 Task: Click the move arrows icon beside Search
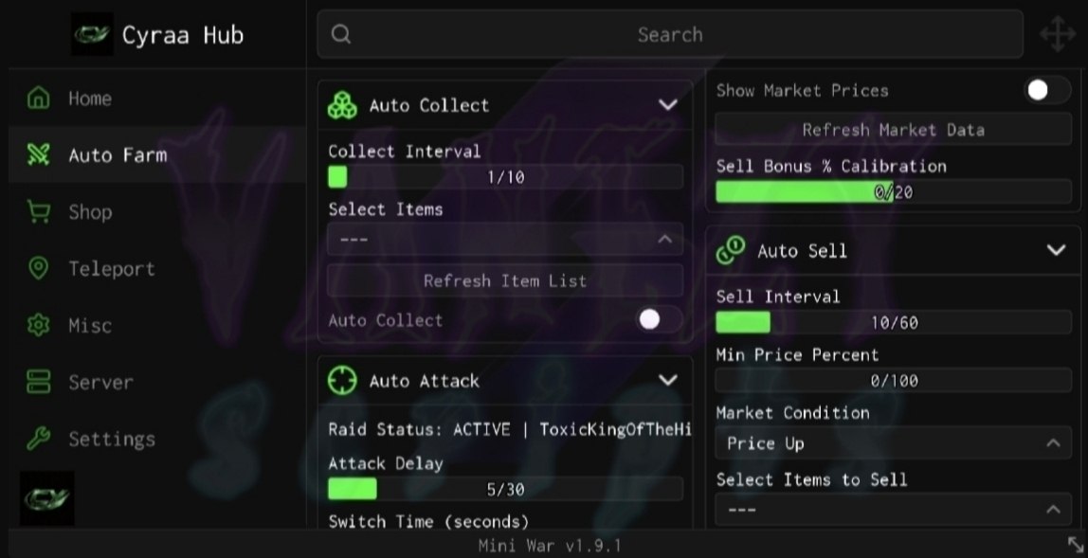tap(1057, 34)
